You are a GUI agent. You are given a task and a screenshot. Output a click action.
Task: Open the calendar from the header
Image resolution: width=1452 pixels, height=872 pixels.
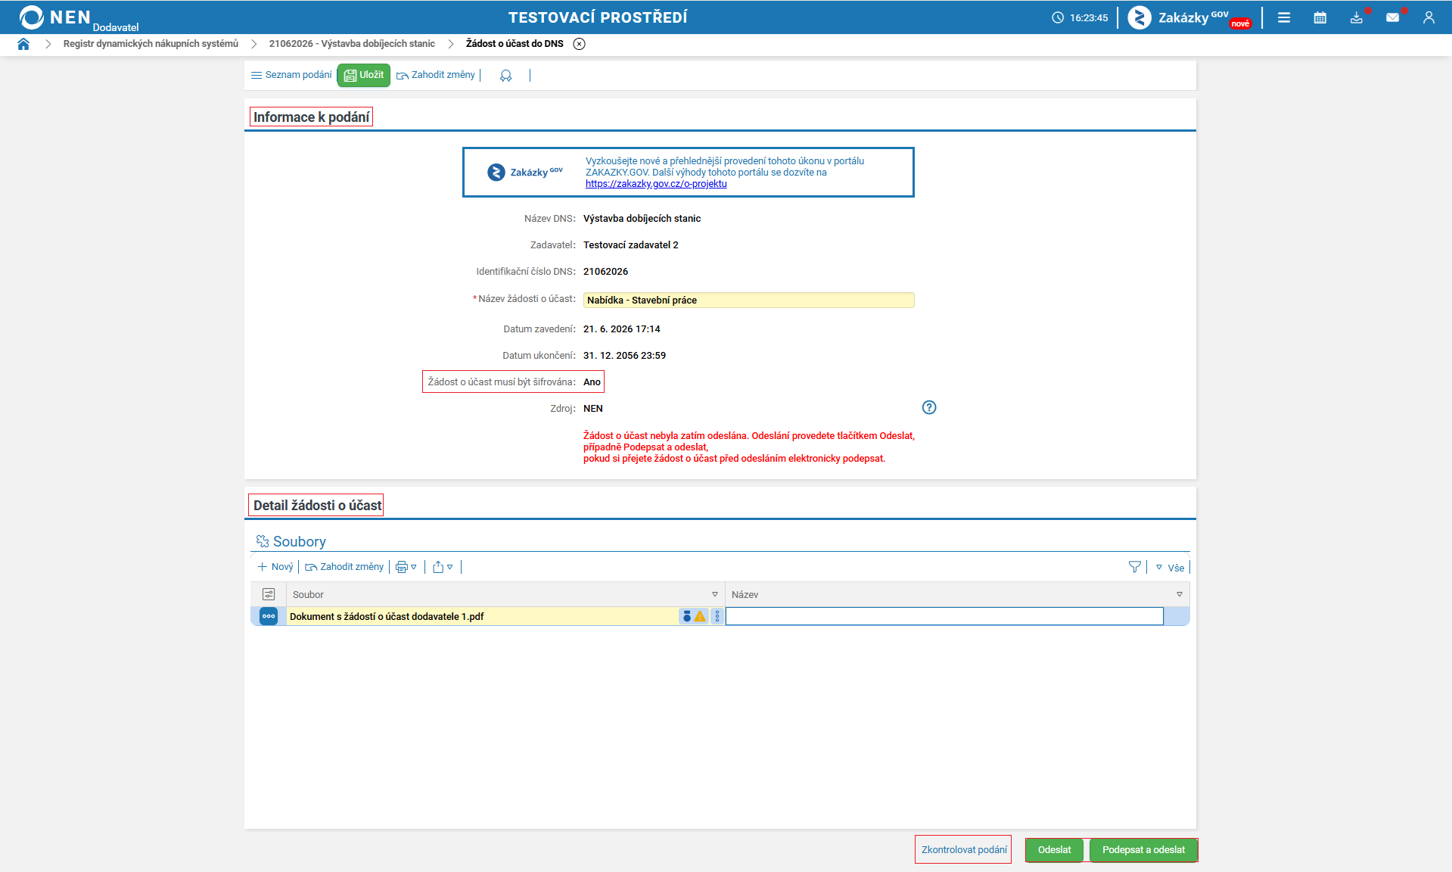tap(1320, 17)
